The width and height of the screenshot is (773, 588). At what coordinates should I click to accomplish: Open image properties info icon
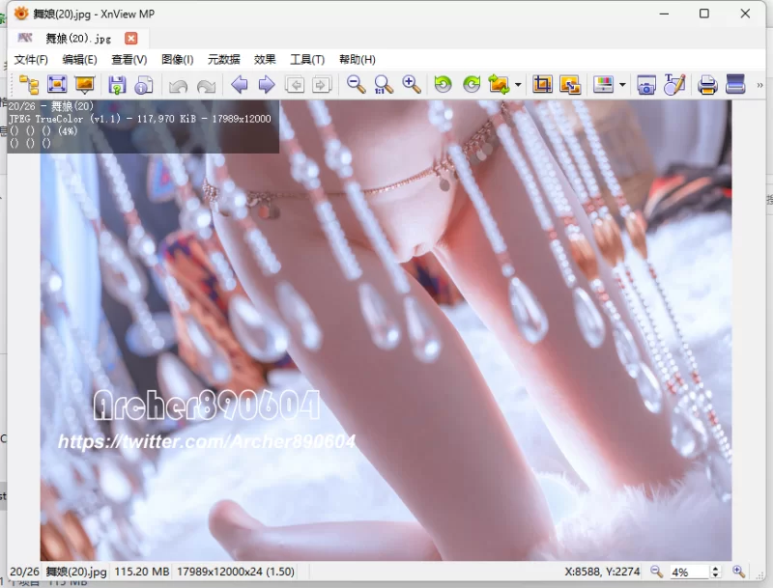click(x=144, y=85)
